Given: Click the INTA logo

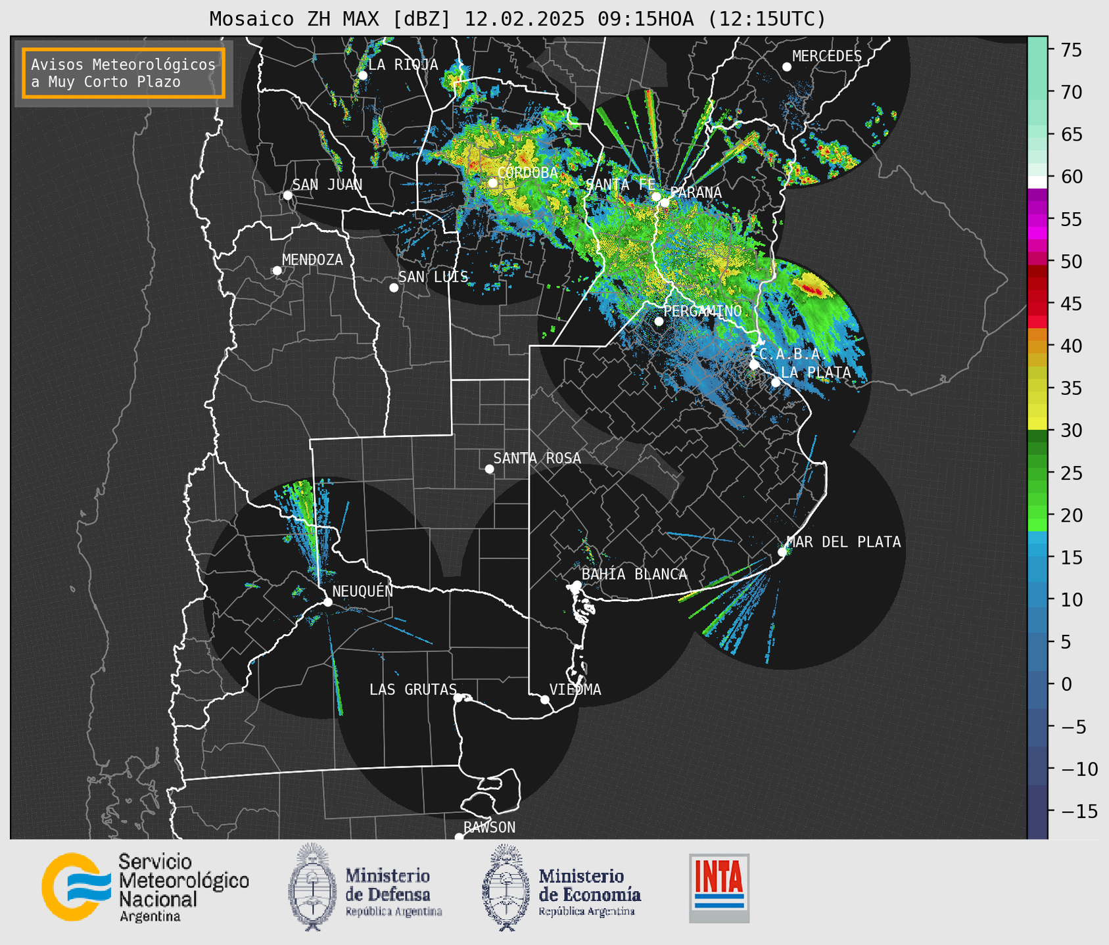Looking at the screenshot, I should tap(719, 888).
